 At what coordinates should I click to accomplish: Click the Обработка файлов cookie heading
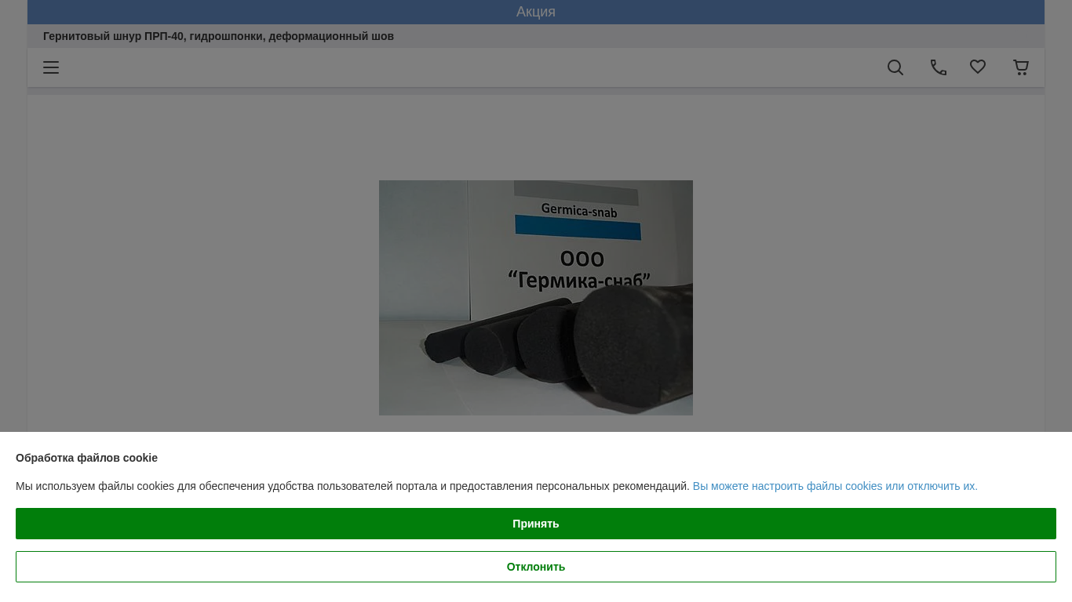click(86, 458)
